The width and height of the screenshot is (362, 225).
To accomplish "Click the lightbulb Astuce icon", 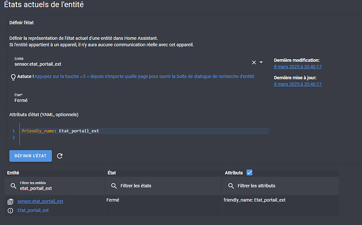I will 13,77.
